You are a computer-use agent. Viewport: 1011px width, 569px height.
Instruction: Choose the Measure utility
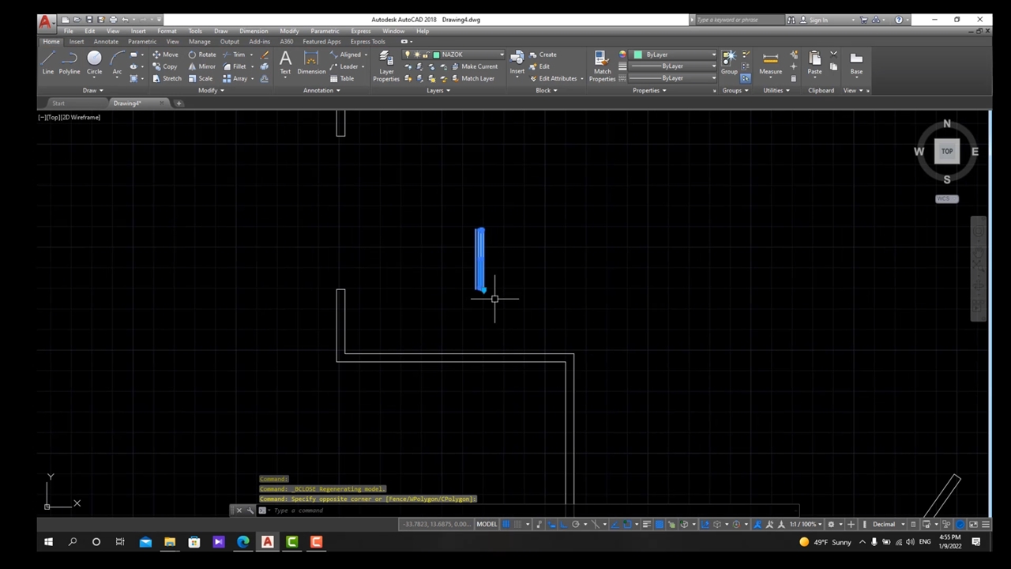770,62
